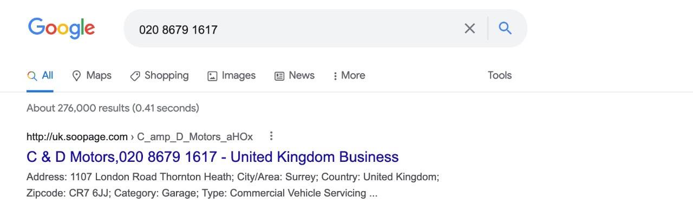Click the multicolor magnifier icon beside All
Image resolution: width=693 pixels, height=216 pixels.
(32, 76)
